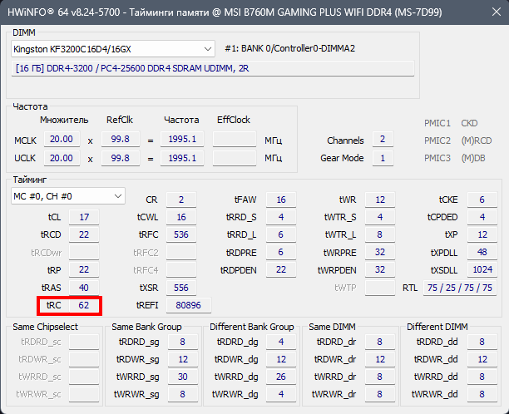Click the tRDWR_dr value 12
The width and height of the screenshot is (509, 414).
tap(380, 359)
